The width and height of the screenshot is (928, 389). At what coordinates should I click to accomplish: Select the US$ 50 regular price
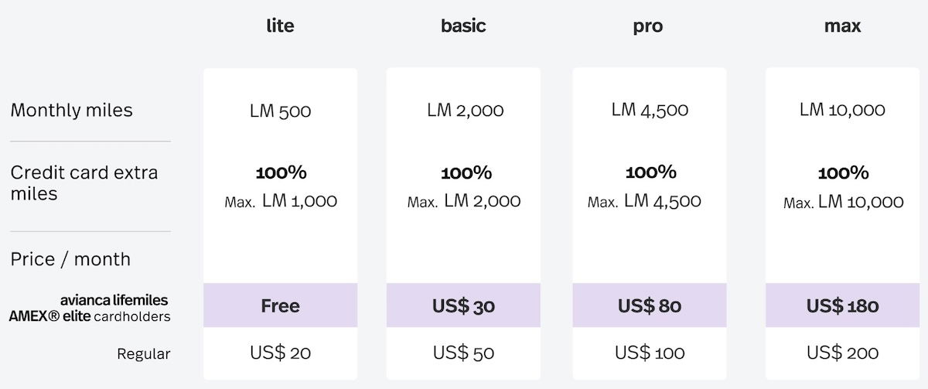(463, 353)
